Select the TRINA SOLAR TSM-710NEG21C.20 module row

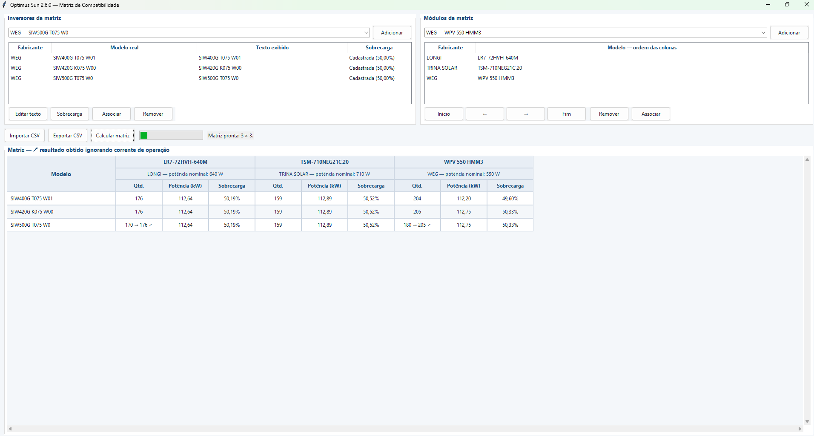[616, 68]
